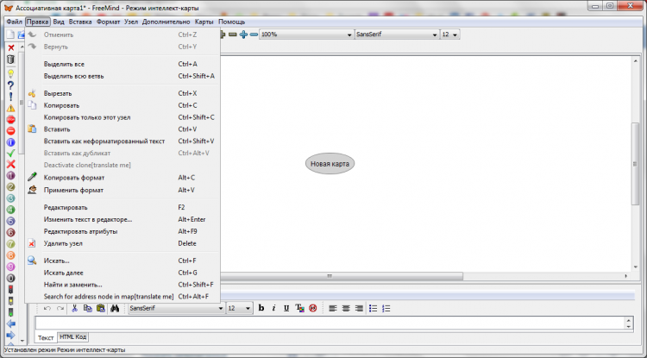Add the yellow warning triangle icon

(11, 108)
